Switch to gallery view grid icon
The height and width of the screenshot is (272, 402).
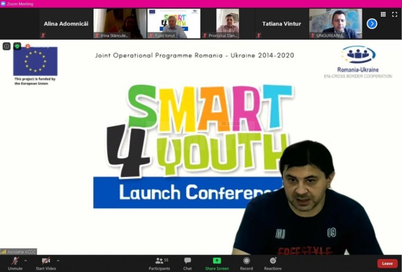pos(383,14)
